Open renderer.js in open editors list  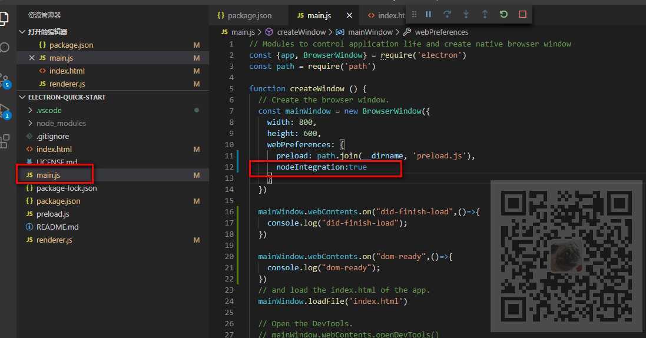click(67, 84)
